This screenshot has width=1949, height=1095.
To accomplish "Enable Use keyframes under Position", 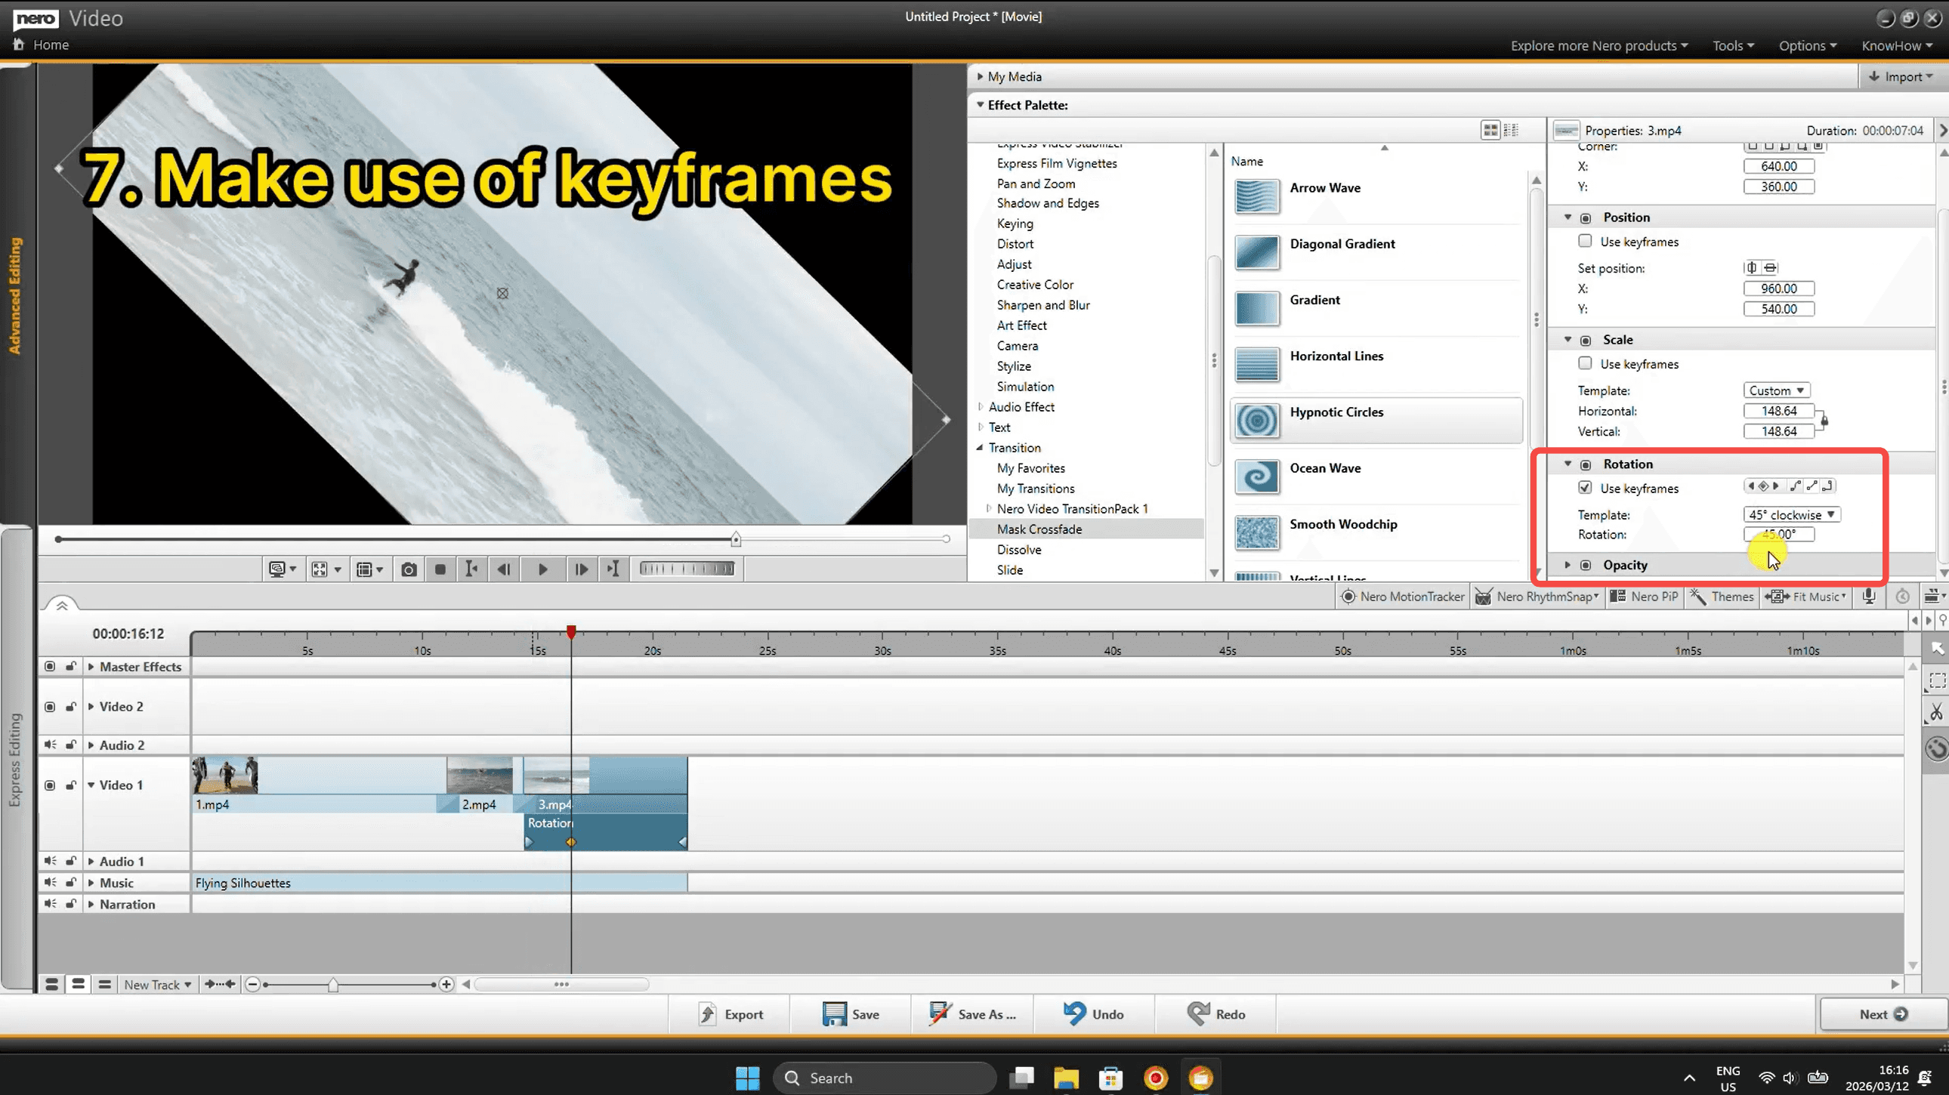I will click(x=1585, y=241).
